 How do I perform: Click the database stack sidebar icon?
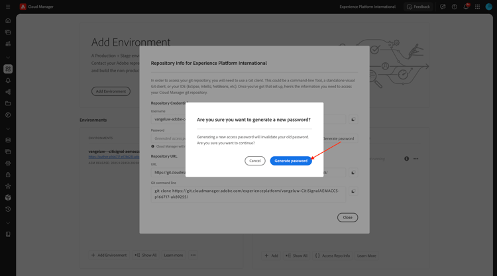[x=8, y=140]
